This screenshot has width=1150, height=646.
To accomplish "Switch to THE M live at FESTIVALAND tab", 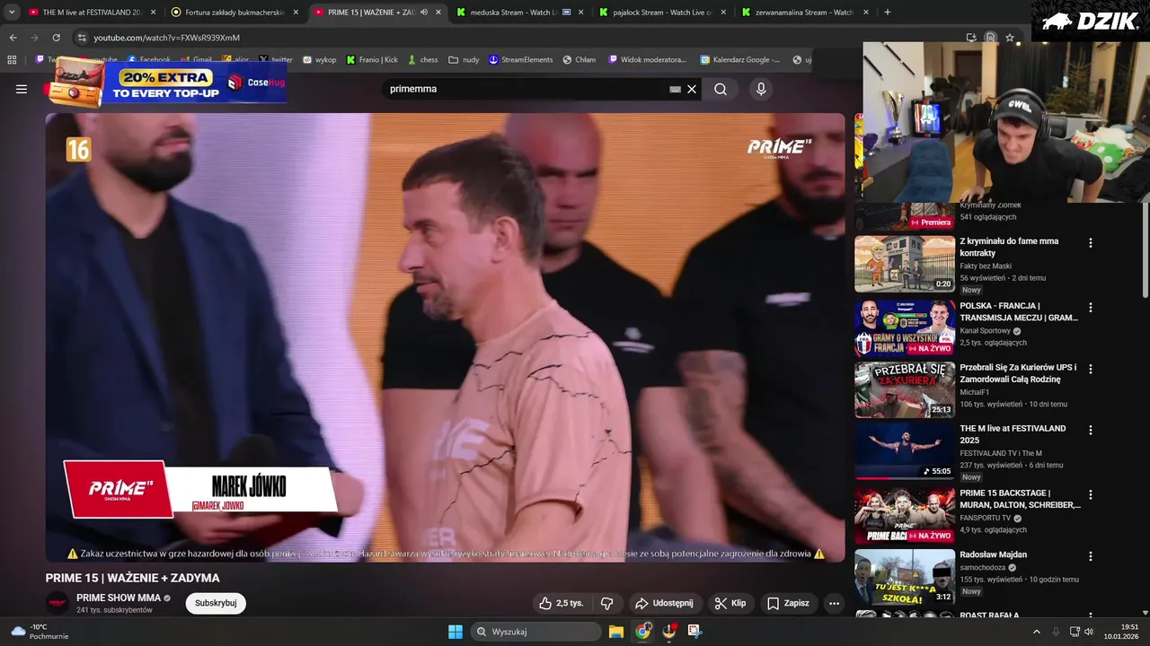I will click(92, 13).
